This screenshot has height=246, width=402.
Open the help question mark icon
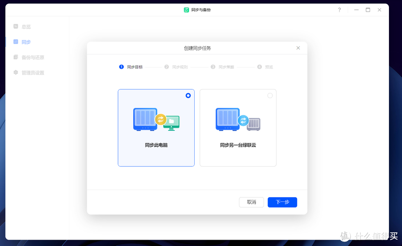[x=339, y=10]
